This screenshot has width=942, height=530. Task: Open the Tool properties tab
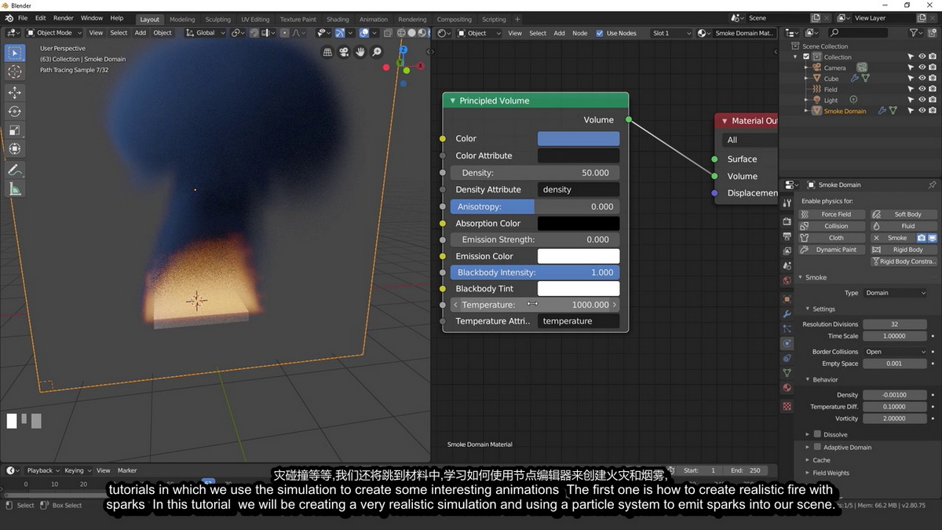click(787, 203)
